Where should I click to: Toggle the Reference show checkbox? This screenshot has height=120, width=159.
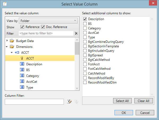click(x=22, y=27)
